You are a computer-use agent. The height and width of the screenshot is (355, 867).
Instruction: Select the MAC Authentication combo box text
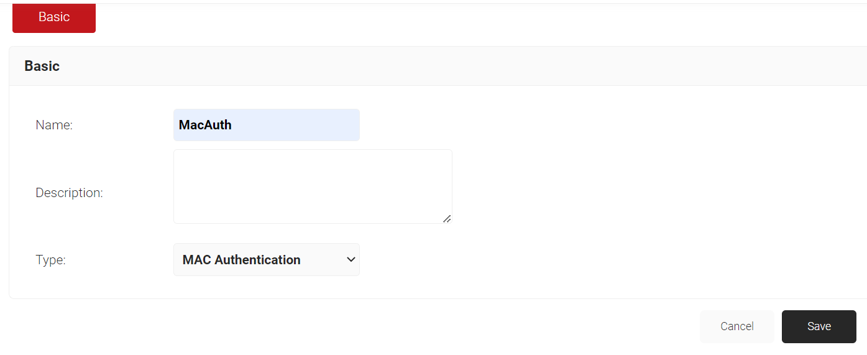pyautogui.click(x=241, y=260)
